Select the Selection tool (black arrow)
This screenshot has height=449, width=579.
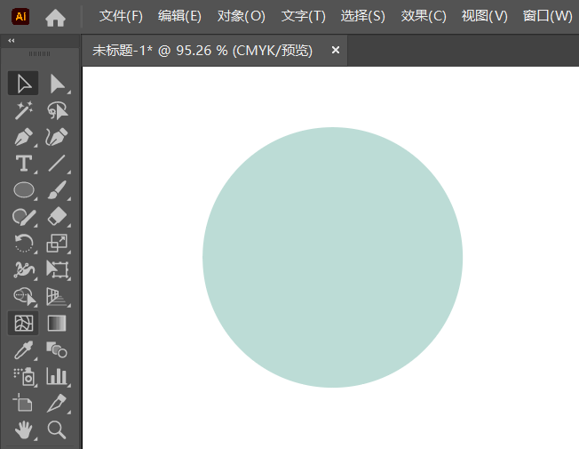23,84
